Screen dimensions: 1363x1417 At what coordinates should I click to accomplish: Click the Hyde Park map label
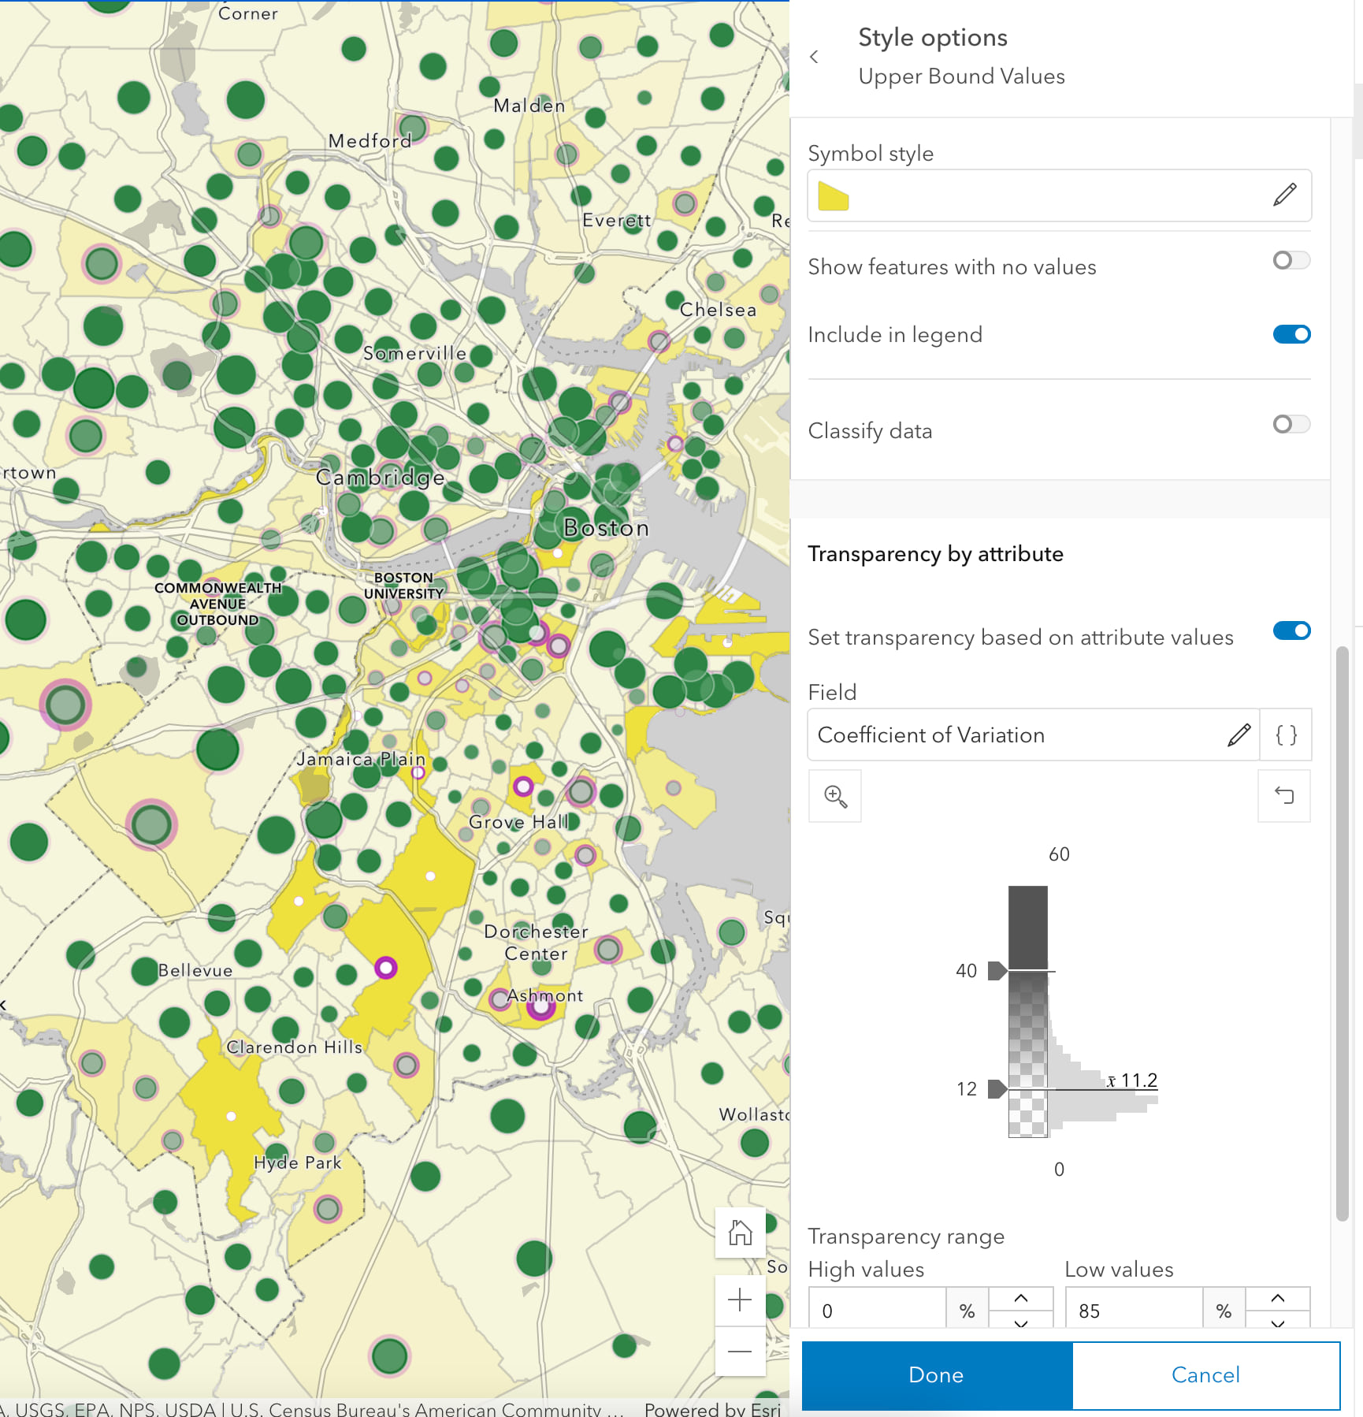point(298,1162)
